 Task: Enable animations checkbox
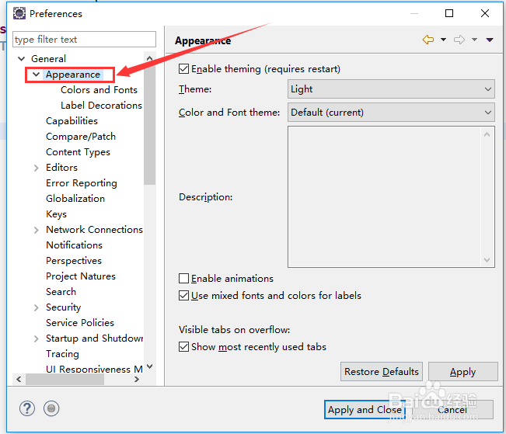183,278
